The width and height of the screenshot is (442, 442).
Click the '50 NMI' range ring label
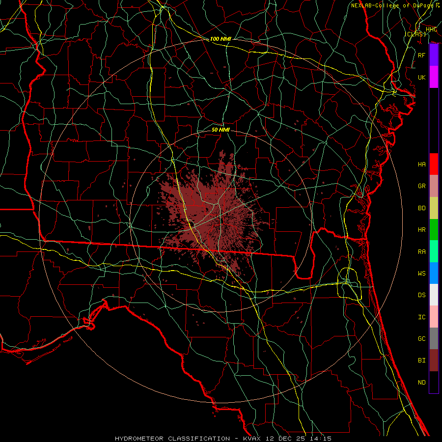click(x=221, y=130)
